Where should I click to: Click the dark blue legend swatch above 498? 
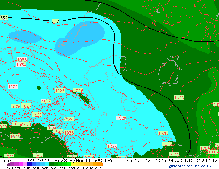click(29, 164)
